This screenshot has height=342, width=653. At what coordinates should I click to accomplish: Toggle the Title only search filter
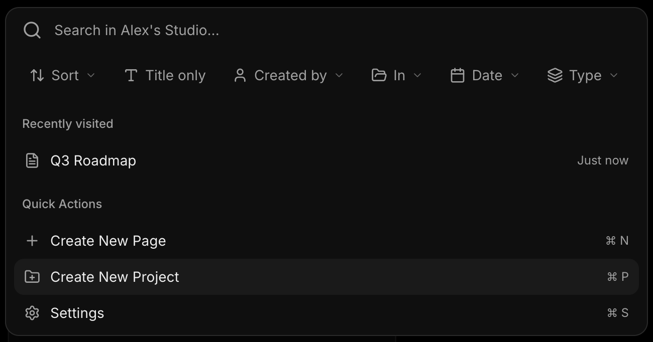coord(165,75)
